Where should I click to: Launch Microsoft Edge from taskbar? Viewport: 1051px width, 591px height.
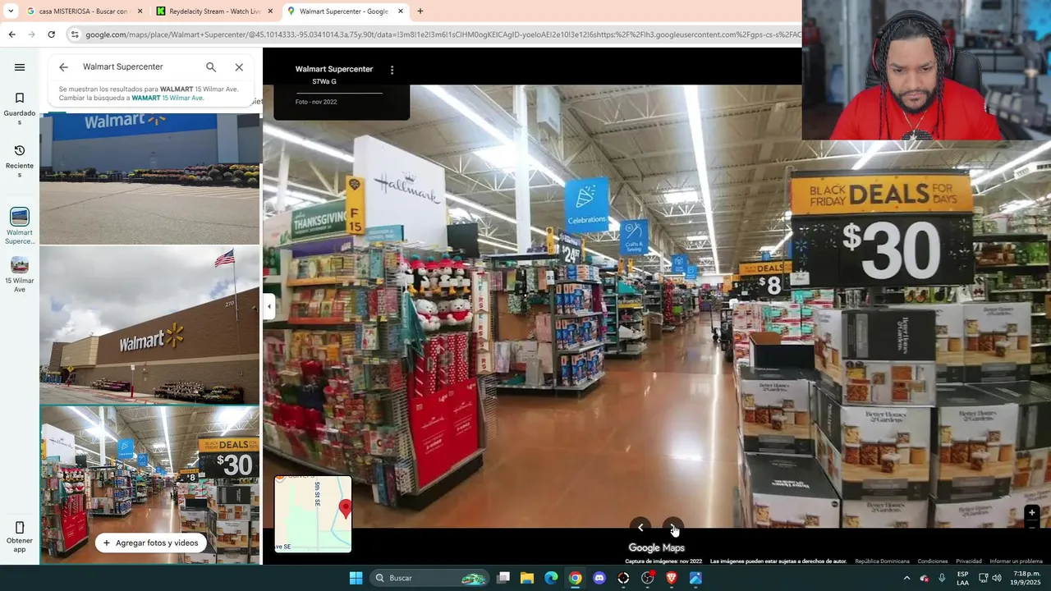point(551,578)
